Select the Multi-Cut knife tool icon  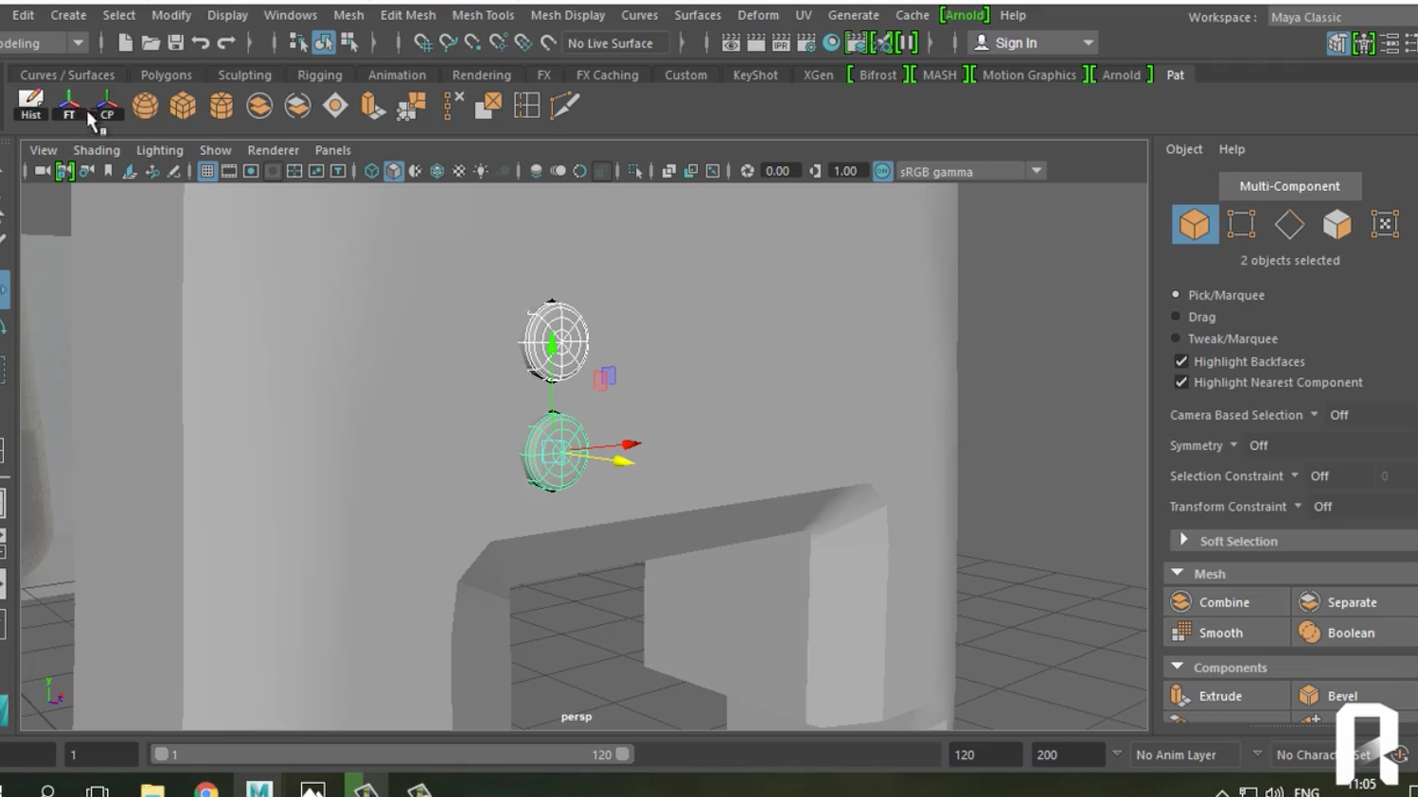click(565, 105)
